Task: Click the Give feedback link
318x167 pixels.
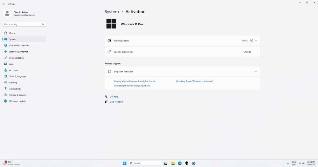Action: [117, 102]
